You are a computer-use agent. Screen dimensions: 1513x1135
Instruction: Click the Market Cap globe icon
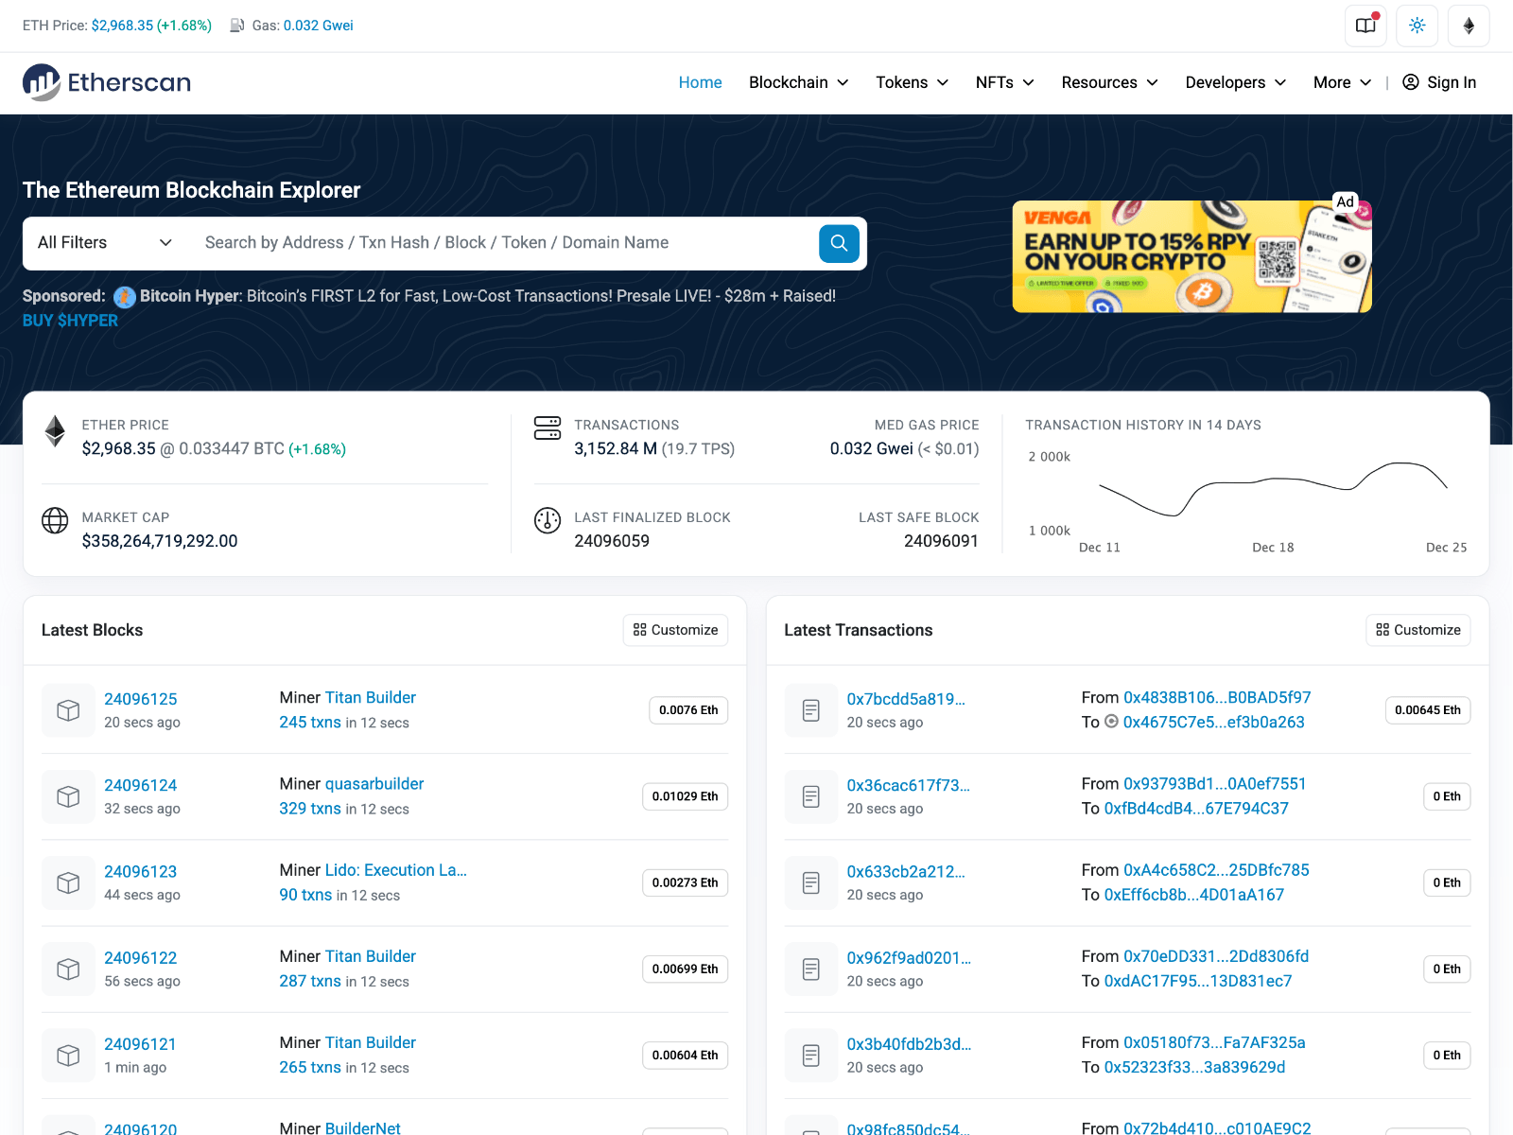(55, 520)
